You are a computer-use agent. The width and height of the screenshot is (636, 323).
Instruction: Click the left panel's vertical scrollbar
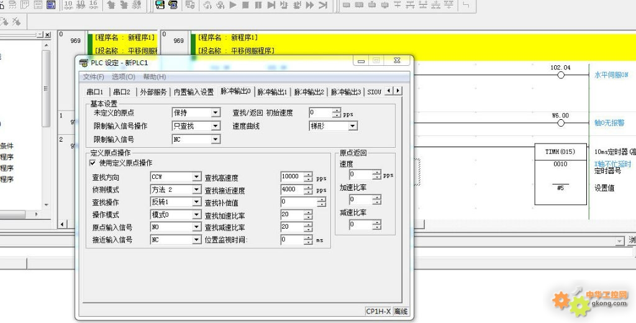47,124
